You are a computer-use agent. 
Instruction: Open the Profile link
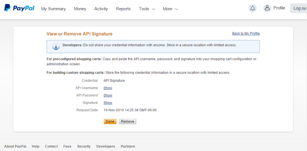pos(279,8)
